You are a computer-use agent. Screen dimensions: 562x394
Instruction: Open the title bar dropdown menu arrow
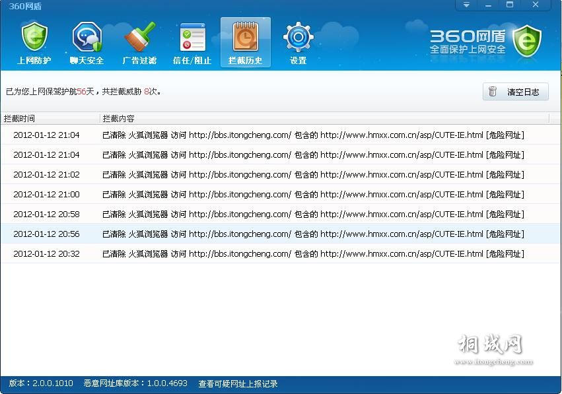466,5
